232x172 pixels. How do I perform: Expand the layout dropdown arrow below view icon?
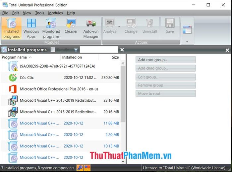click(187, 42)
